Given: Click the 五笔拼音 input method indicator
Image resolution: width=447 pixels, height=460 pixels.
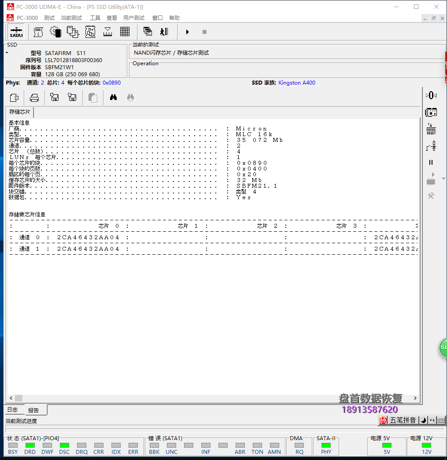Looking at the screenshot, I should [x=403, y=420].
